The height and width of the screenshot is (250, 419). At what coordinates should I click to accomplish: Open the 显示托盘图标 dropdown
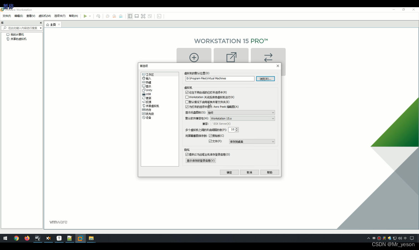[241, 112]
